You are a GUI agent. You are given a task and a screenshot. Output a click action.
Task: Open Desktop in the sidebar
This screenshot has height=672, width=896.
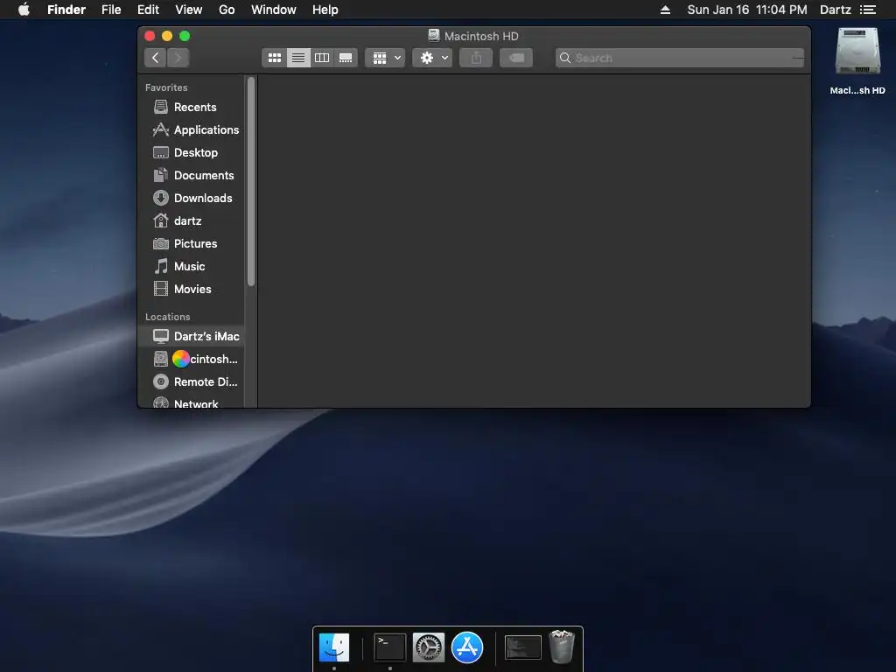[x=192, y=152]
